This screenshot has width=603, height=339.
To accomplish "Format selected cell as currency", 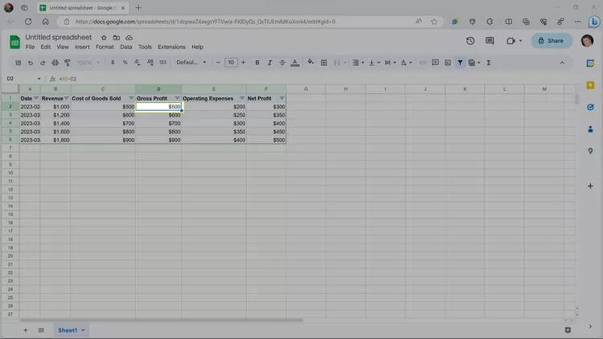I will pos(113,63).
